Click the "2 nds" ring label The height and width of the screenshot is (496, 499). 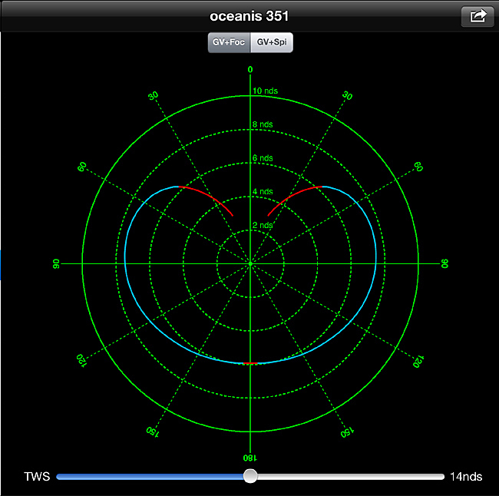point(263,226)
